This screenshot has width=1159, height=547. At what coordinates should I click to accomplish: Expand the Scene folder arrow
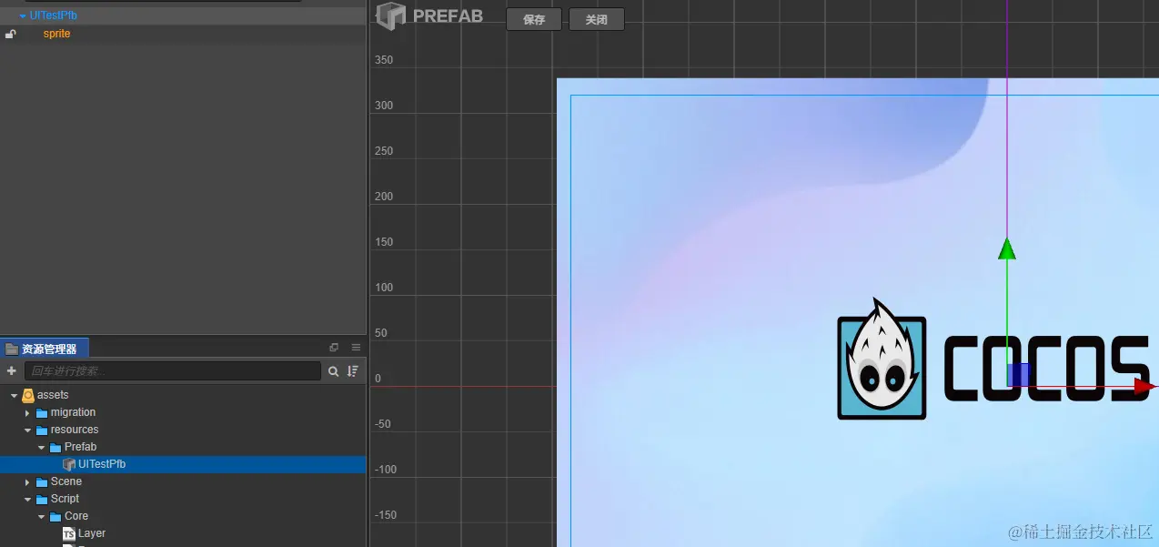[27, 481]
